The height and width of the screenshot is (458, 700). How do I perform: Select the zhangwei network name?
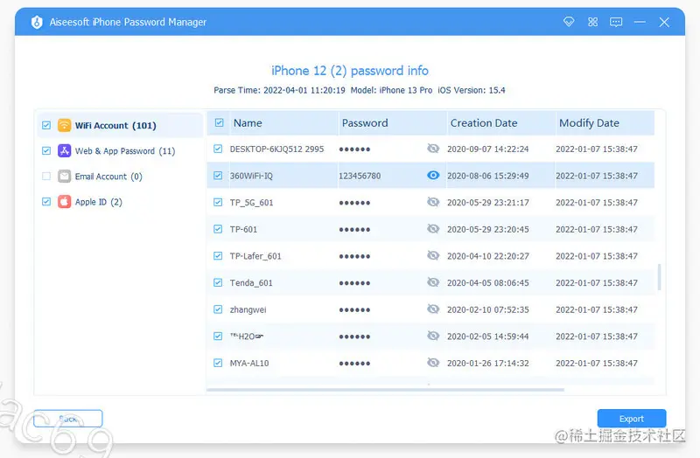(x=248, y=310)
